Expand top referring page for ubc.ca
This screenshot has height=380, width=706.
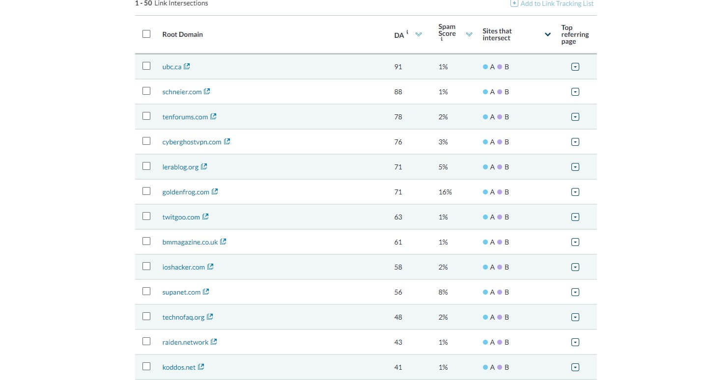(575, 67)
